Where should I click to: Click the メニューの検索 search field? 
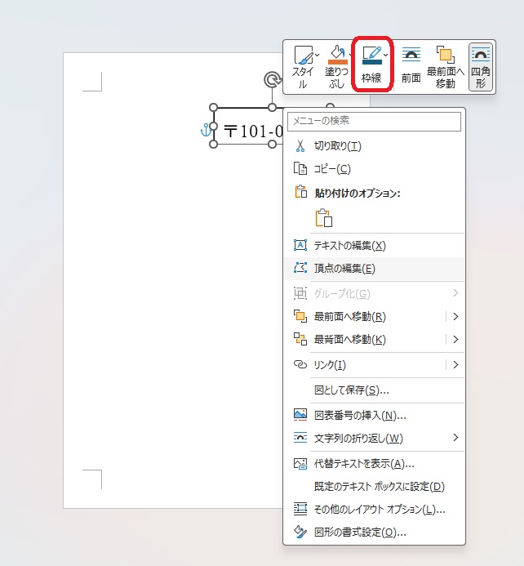[x=374, y=121]
